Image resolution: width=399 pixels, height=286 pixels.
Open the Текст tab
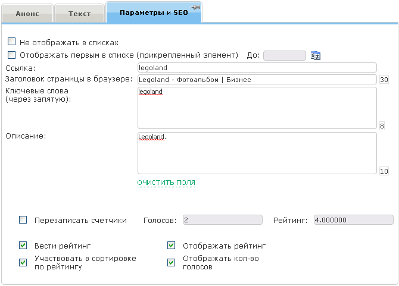coord(79,13)
